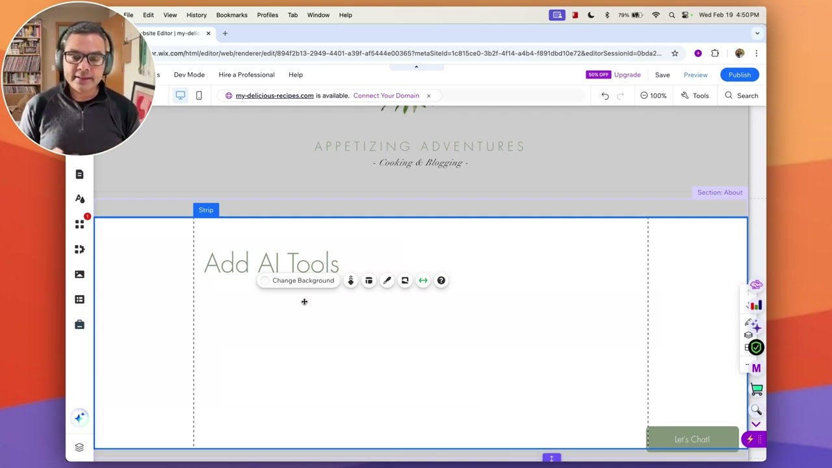Click the redo arrow
This screenshot has height=468, width=832.
(620, 96)
